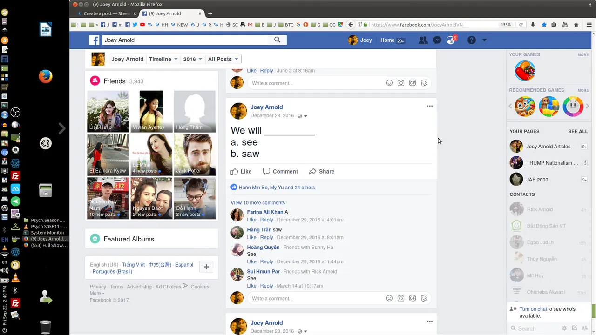596x335 pixels.
Task: Open Firefox icon on desktop
Action: [45, 76]
